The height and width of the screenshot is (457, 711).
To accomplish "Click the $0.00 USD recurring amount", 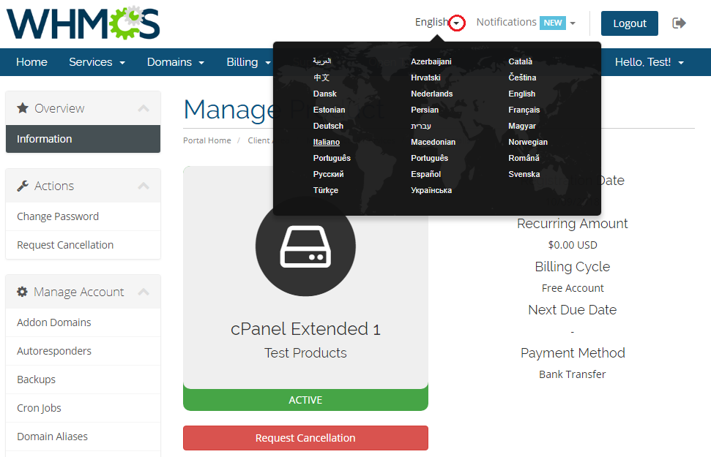I will pyautogui.click(x=573, y=245).
